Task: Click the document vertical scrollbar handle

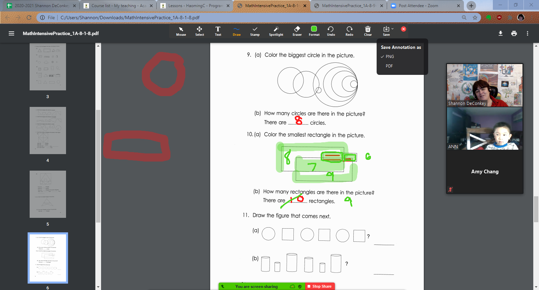Action: click(x=536, y=209)
